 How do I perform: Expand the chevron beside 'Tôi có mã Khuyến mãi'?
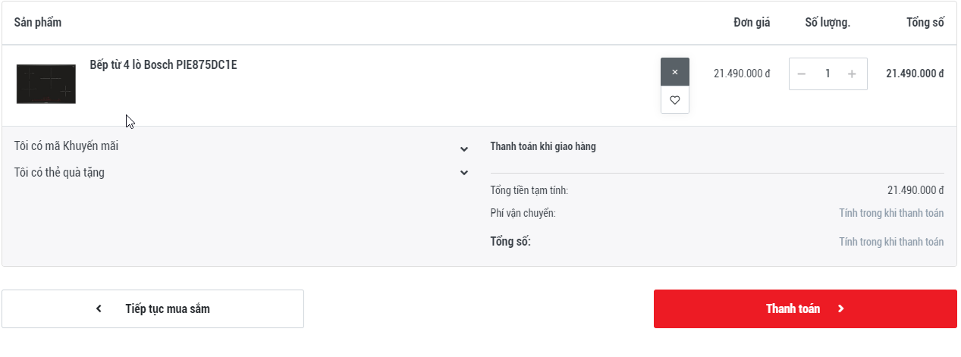pos(464,149)
